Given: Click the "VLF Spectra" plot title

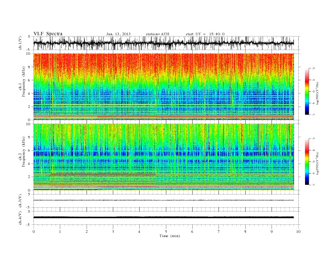Looking at the screenshot, I should pyautogui.click(x=48, y=34).
